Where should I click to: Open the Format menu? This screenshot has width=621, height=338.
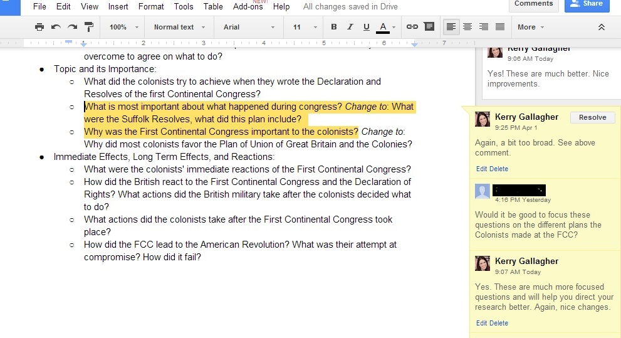coord(151,6)
